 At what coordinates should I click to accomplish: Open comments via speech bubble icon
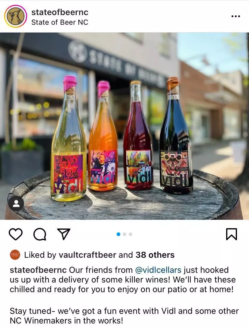coord(40,234)
